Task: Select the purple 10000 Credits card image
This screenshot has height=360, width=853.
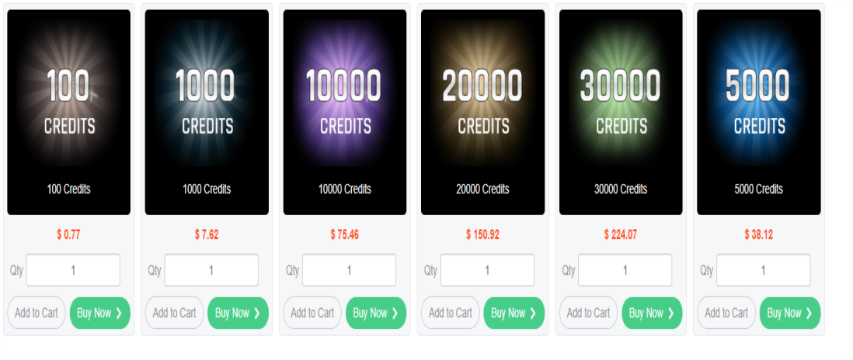Action: click(345, 112)
